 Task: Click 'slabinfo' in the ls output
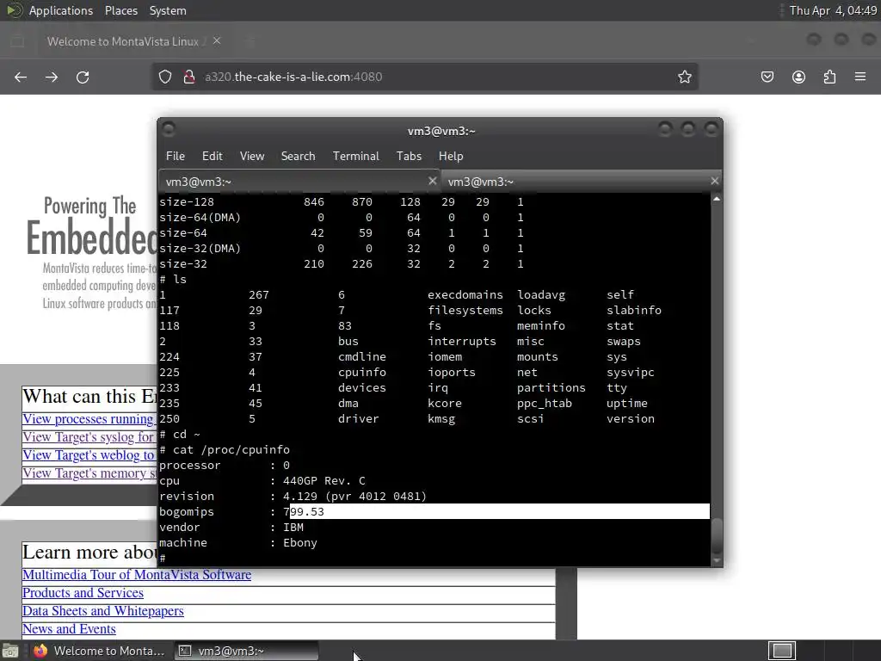[x=634, y=310]
